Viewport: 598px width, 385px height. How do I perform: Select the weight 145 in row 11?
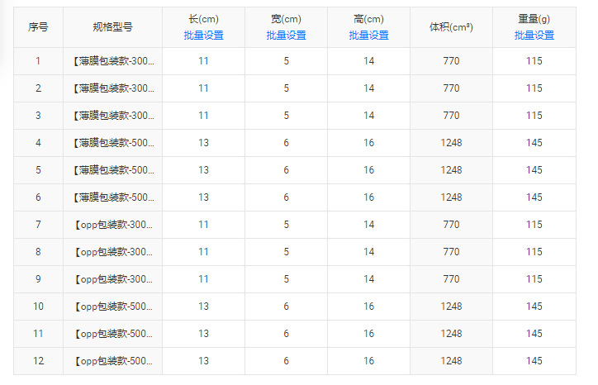[x=534, y=334]
